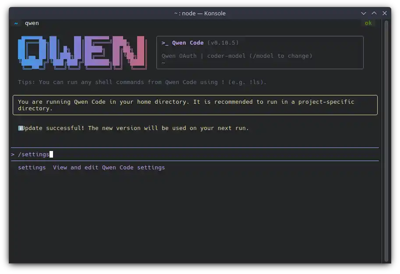
Task: Click the v0.10.5 version label
Action: pyautogui.click(x=223, y=43)
